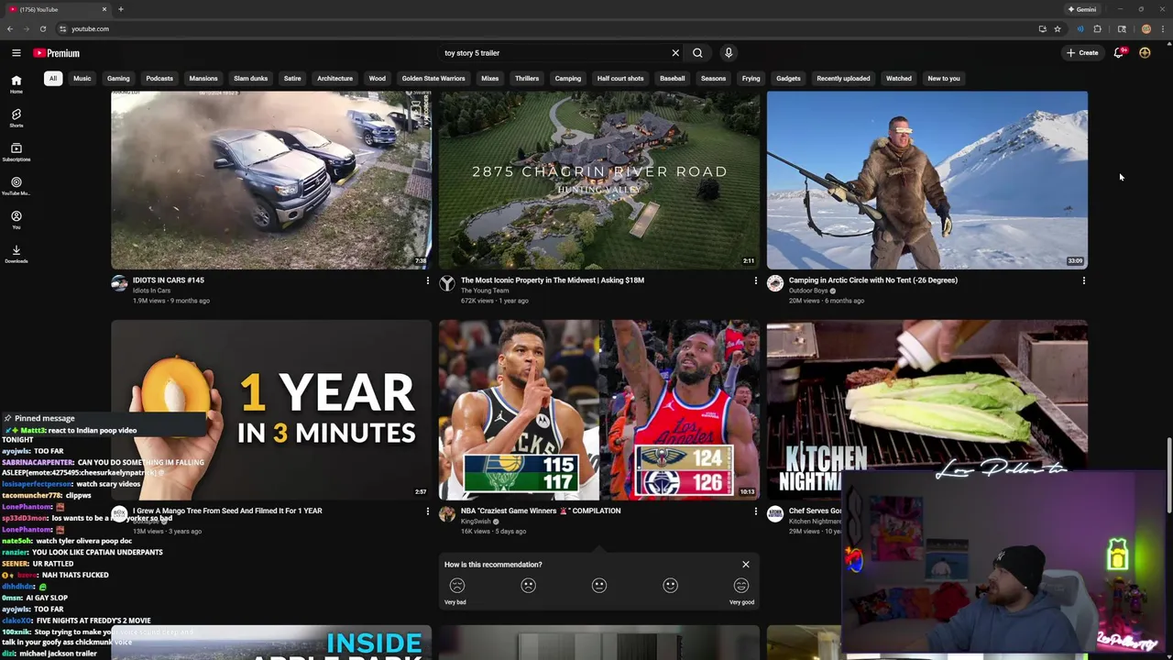Reload the page with browser refresh
Screen dimensions: 1173x660
pos(42,28)
